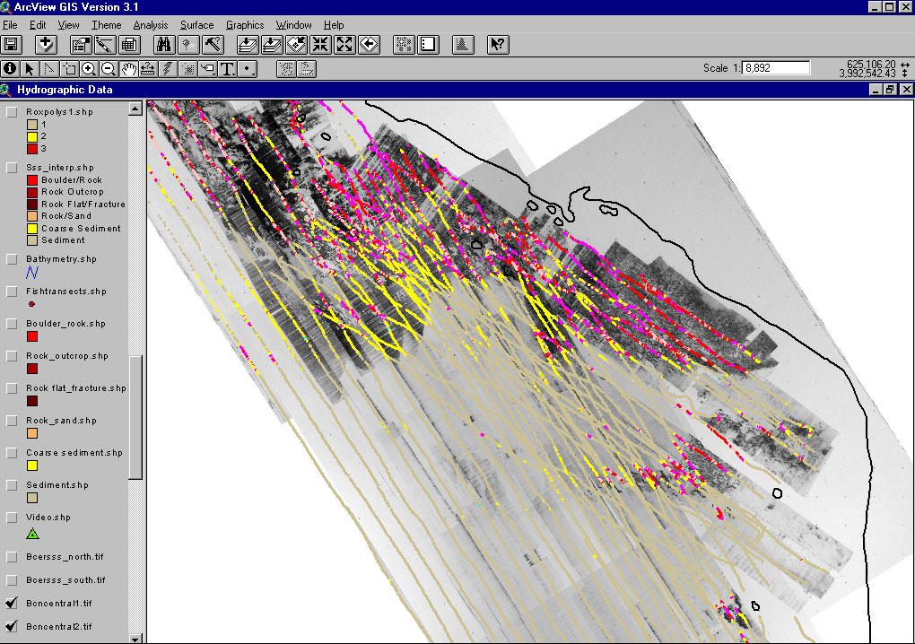Click the red Boulder/Rock legend swatch

coord(32,180)
